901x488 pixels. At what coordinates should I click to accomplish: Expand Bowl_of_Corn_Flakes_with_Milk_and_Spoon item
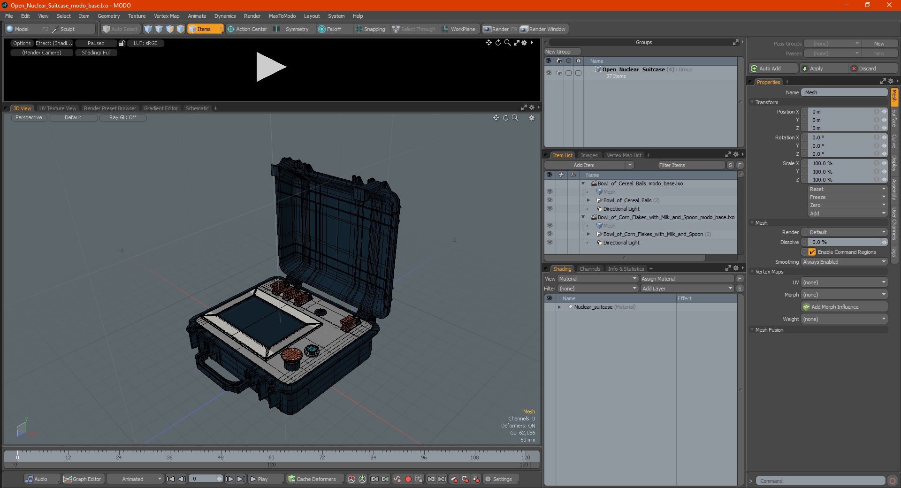coord(588,234)
